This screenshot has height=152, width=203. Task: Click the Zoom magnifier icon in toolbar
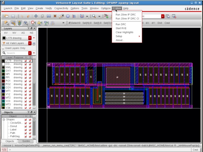point(94,16)
